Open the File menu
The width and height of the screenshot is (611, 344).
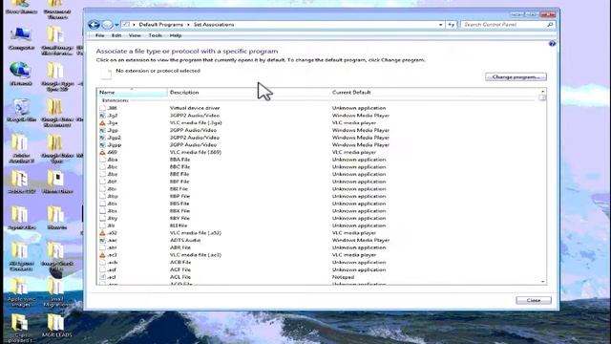click(x=99, y=35)
